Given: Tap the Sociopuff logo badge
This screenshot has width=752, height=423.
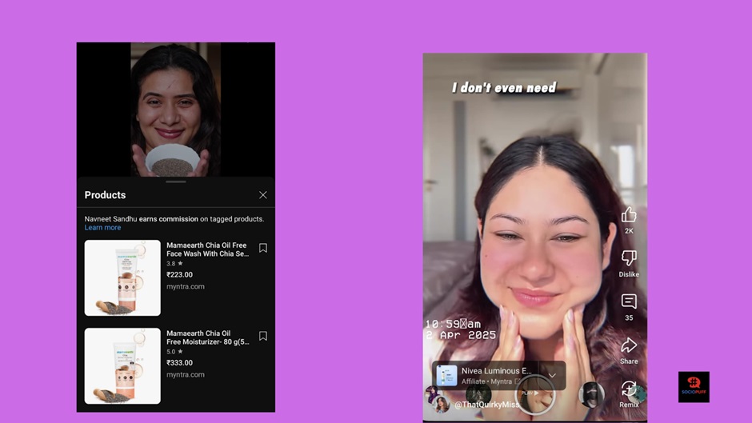Looking at the screenshot, I should 694,387.
